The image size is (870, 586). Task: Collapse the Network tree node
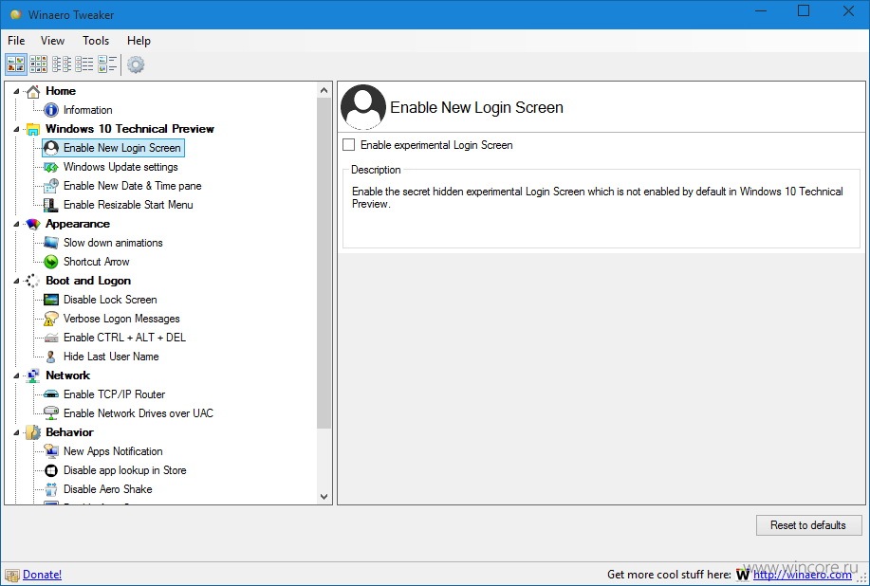coord(16,375)
